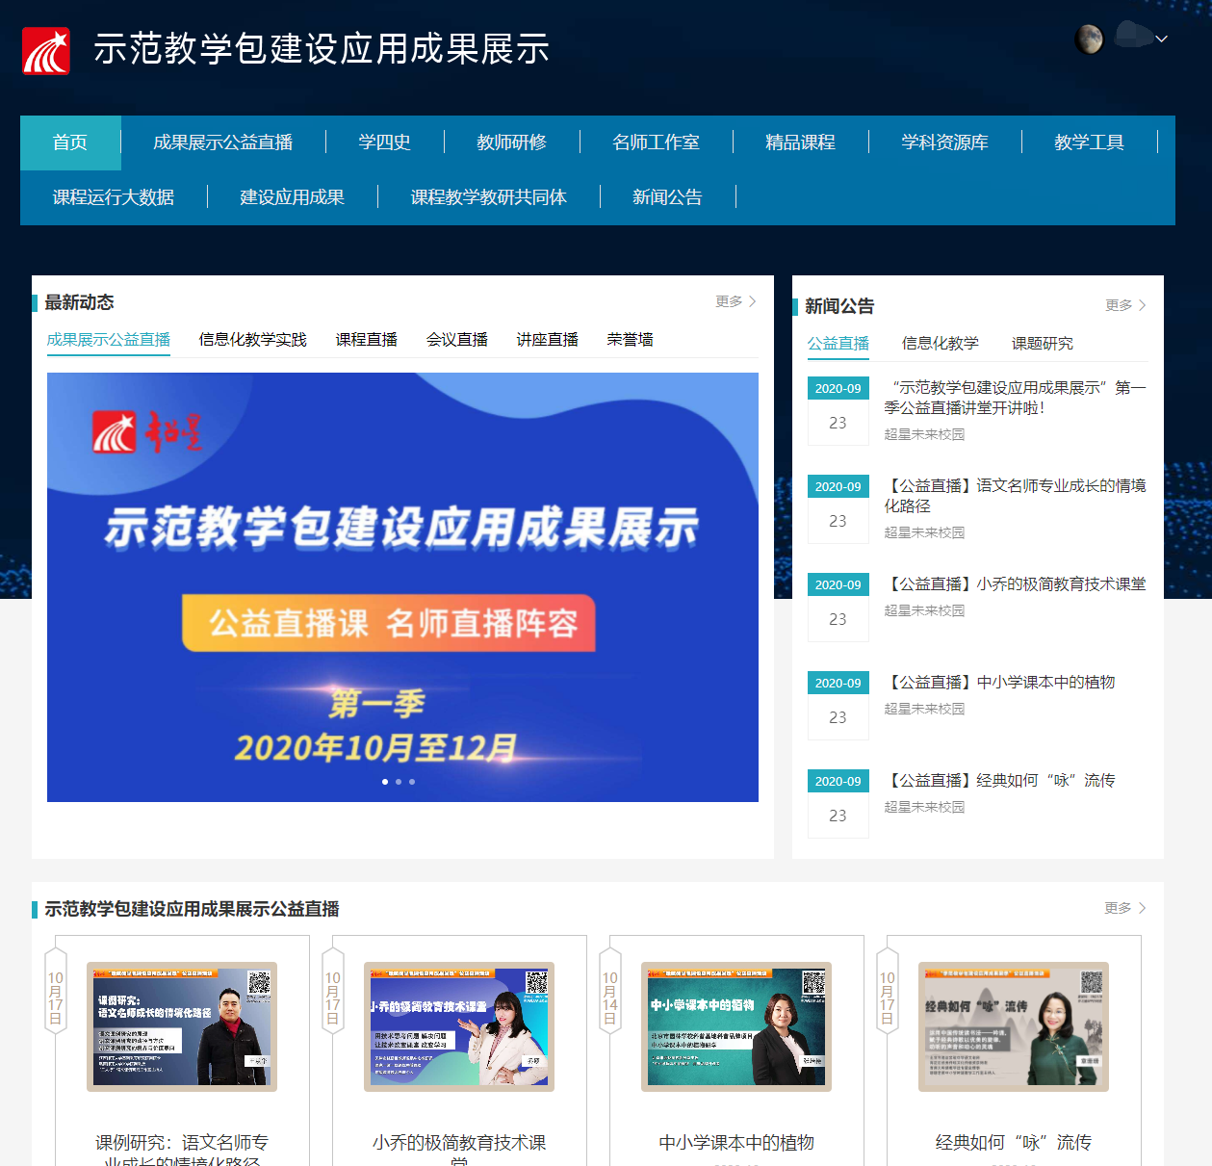This screenshot has height=1166, width=1212.
Task: Click date badge beside 中小学课本中的植物 news
Action: point(838,706)
